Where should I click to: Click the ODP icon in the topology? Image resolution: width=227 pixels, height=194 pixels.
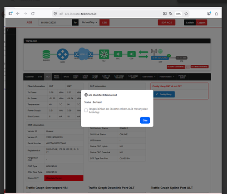pos(132,54)
